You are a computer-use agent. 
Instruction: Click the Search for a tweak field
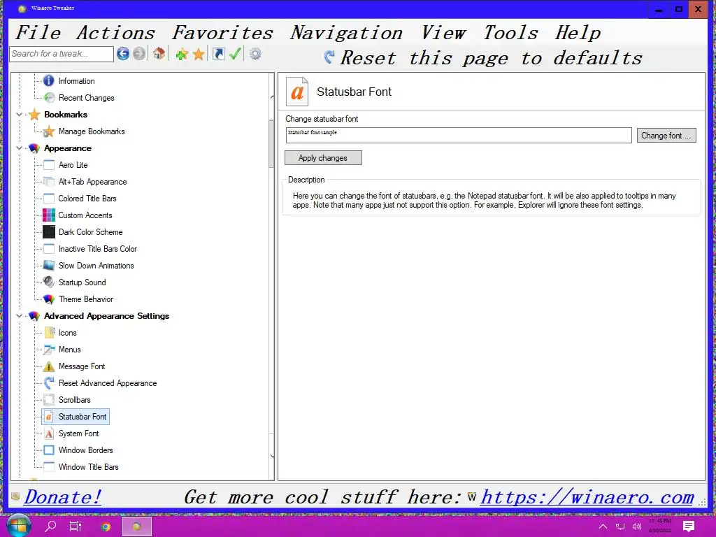tap(62, 54)
